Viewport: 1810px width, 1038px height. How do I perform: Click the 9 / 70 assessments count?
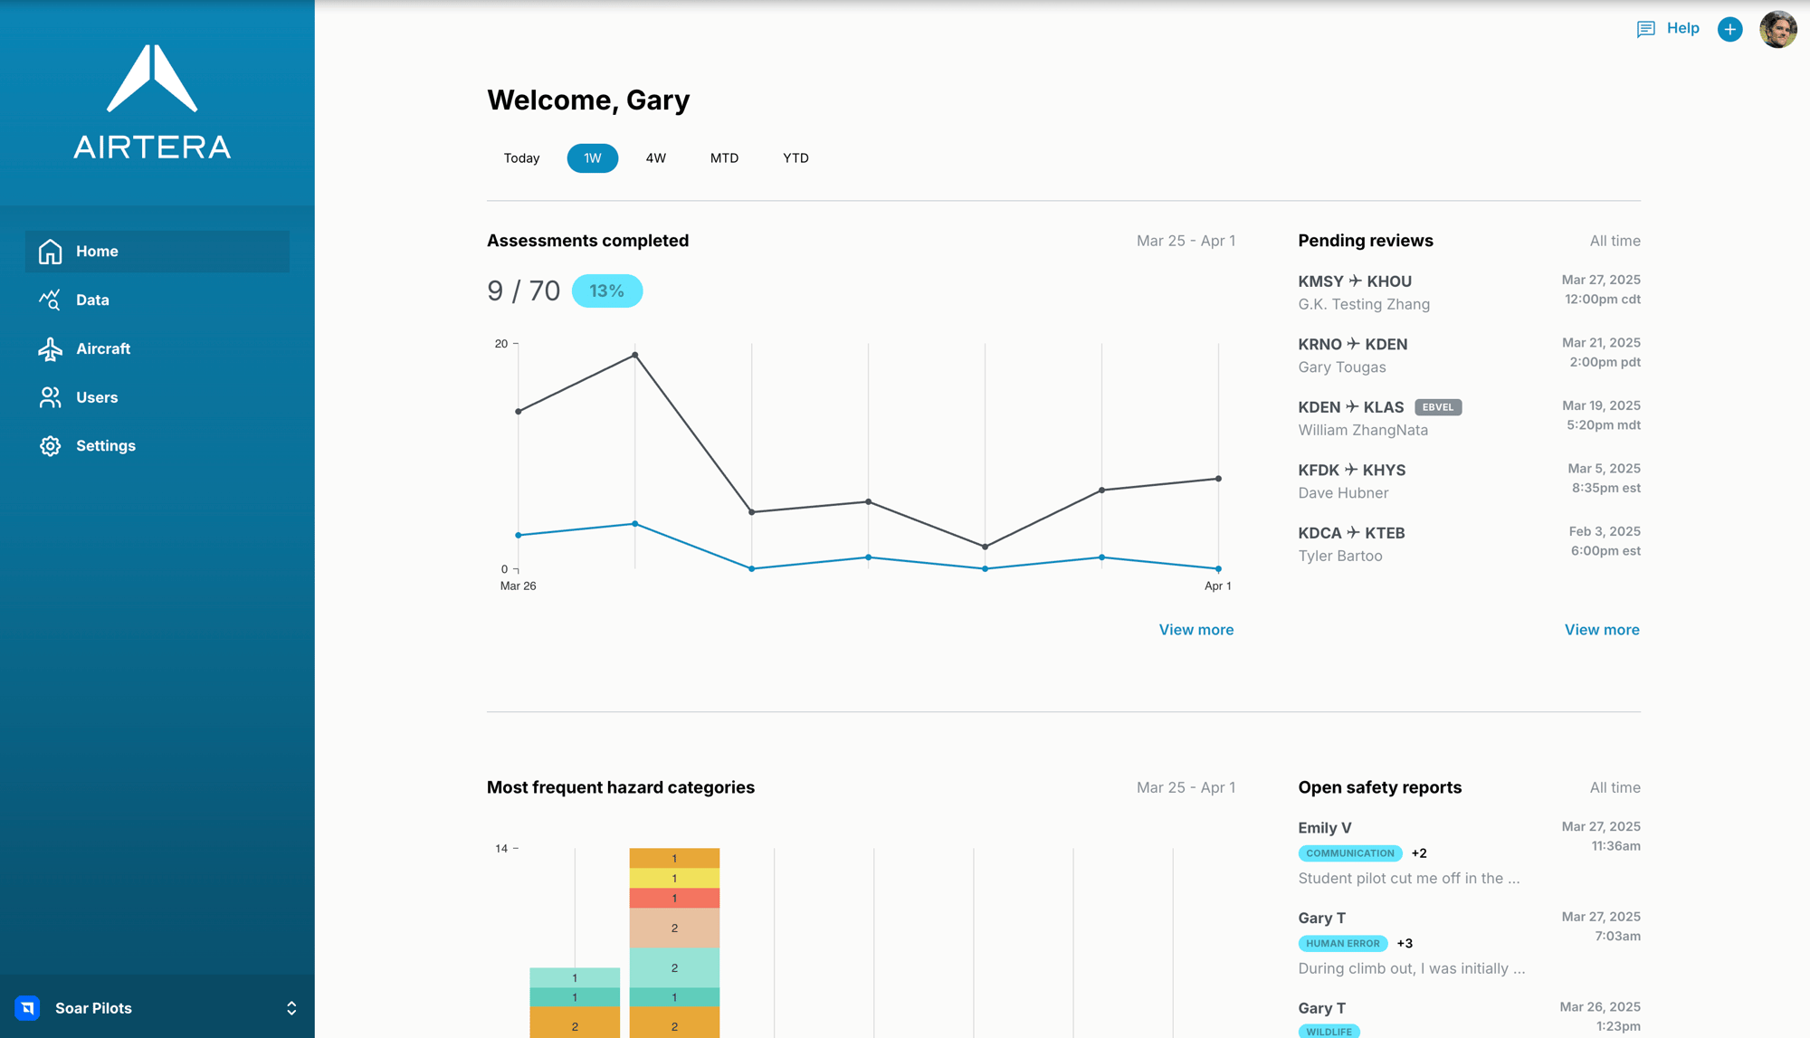click(523, 291)
